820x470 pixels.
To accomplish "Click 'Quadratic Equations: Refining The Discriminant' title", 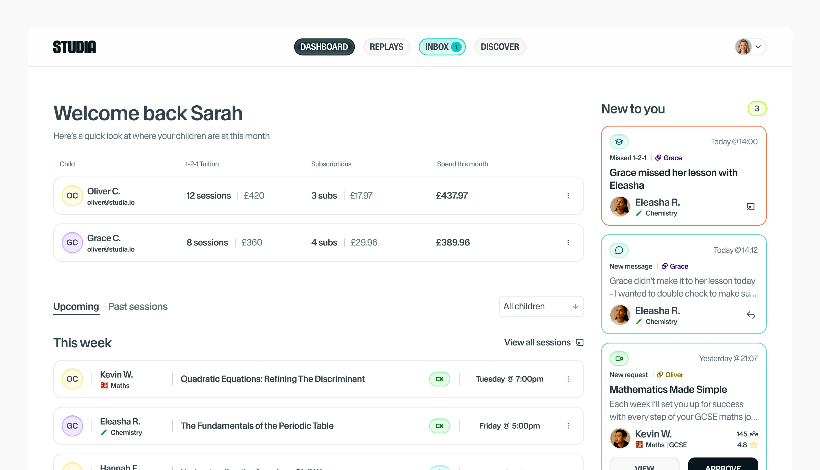I will pyautogui.click(x=272, y=379).
